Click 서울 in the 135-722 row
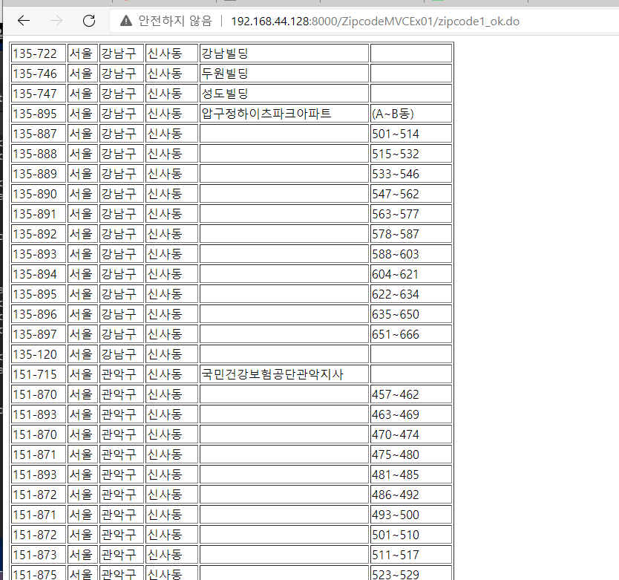The height and width of the screenshot is (580, 619). click(x=82, y=53)
